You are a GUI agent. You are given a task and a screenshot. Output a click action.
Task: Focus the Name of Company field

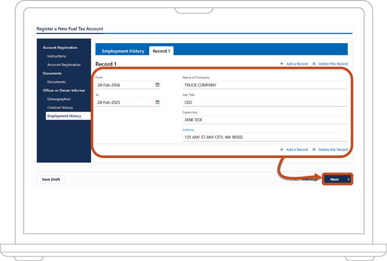pyautogui.click(x=265, y=85)
